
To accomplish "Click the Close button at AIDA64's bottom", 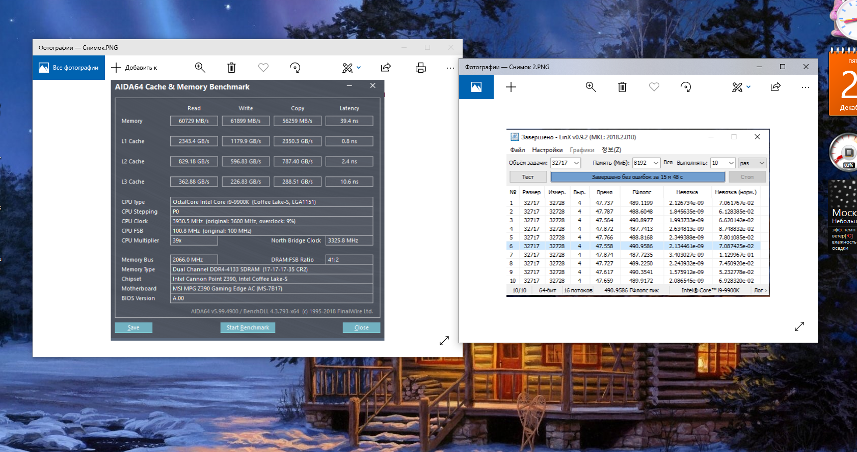I will [x=361, y=327].
